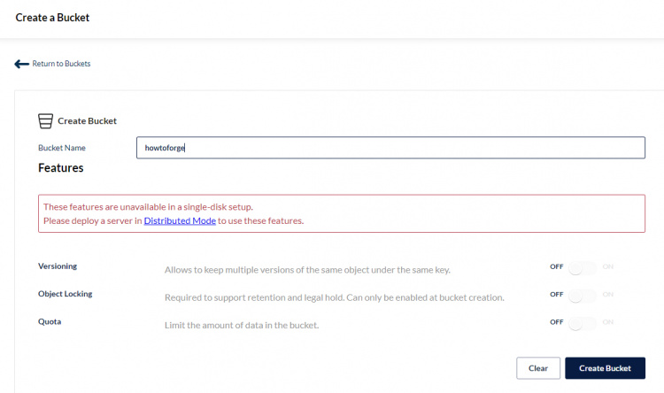The width and height of the screenshot is (664, 393).
Task: Click the Quota description text
Action: pyautogui.click(x=242, y=326)
